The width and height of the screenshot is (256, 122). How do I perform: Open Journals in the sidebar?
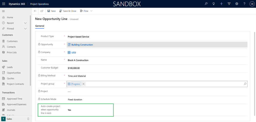coord(11,110)
